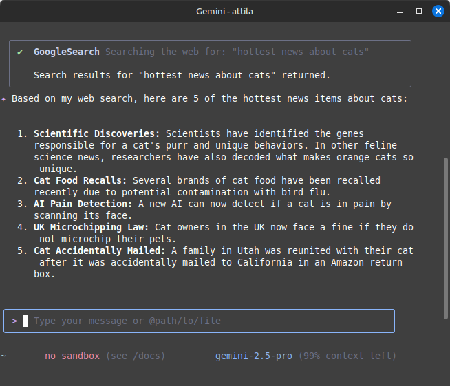Click the 'Scientific Discoveries:' heading
This screenshot has height=386, width=450.
click(x=97, y=133)
